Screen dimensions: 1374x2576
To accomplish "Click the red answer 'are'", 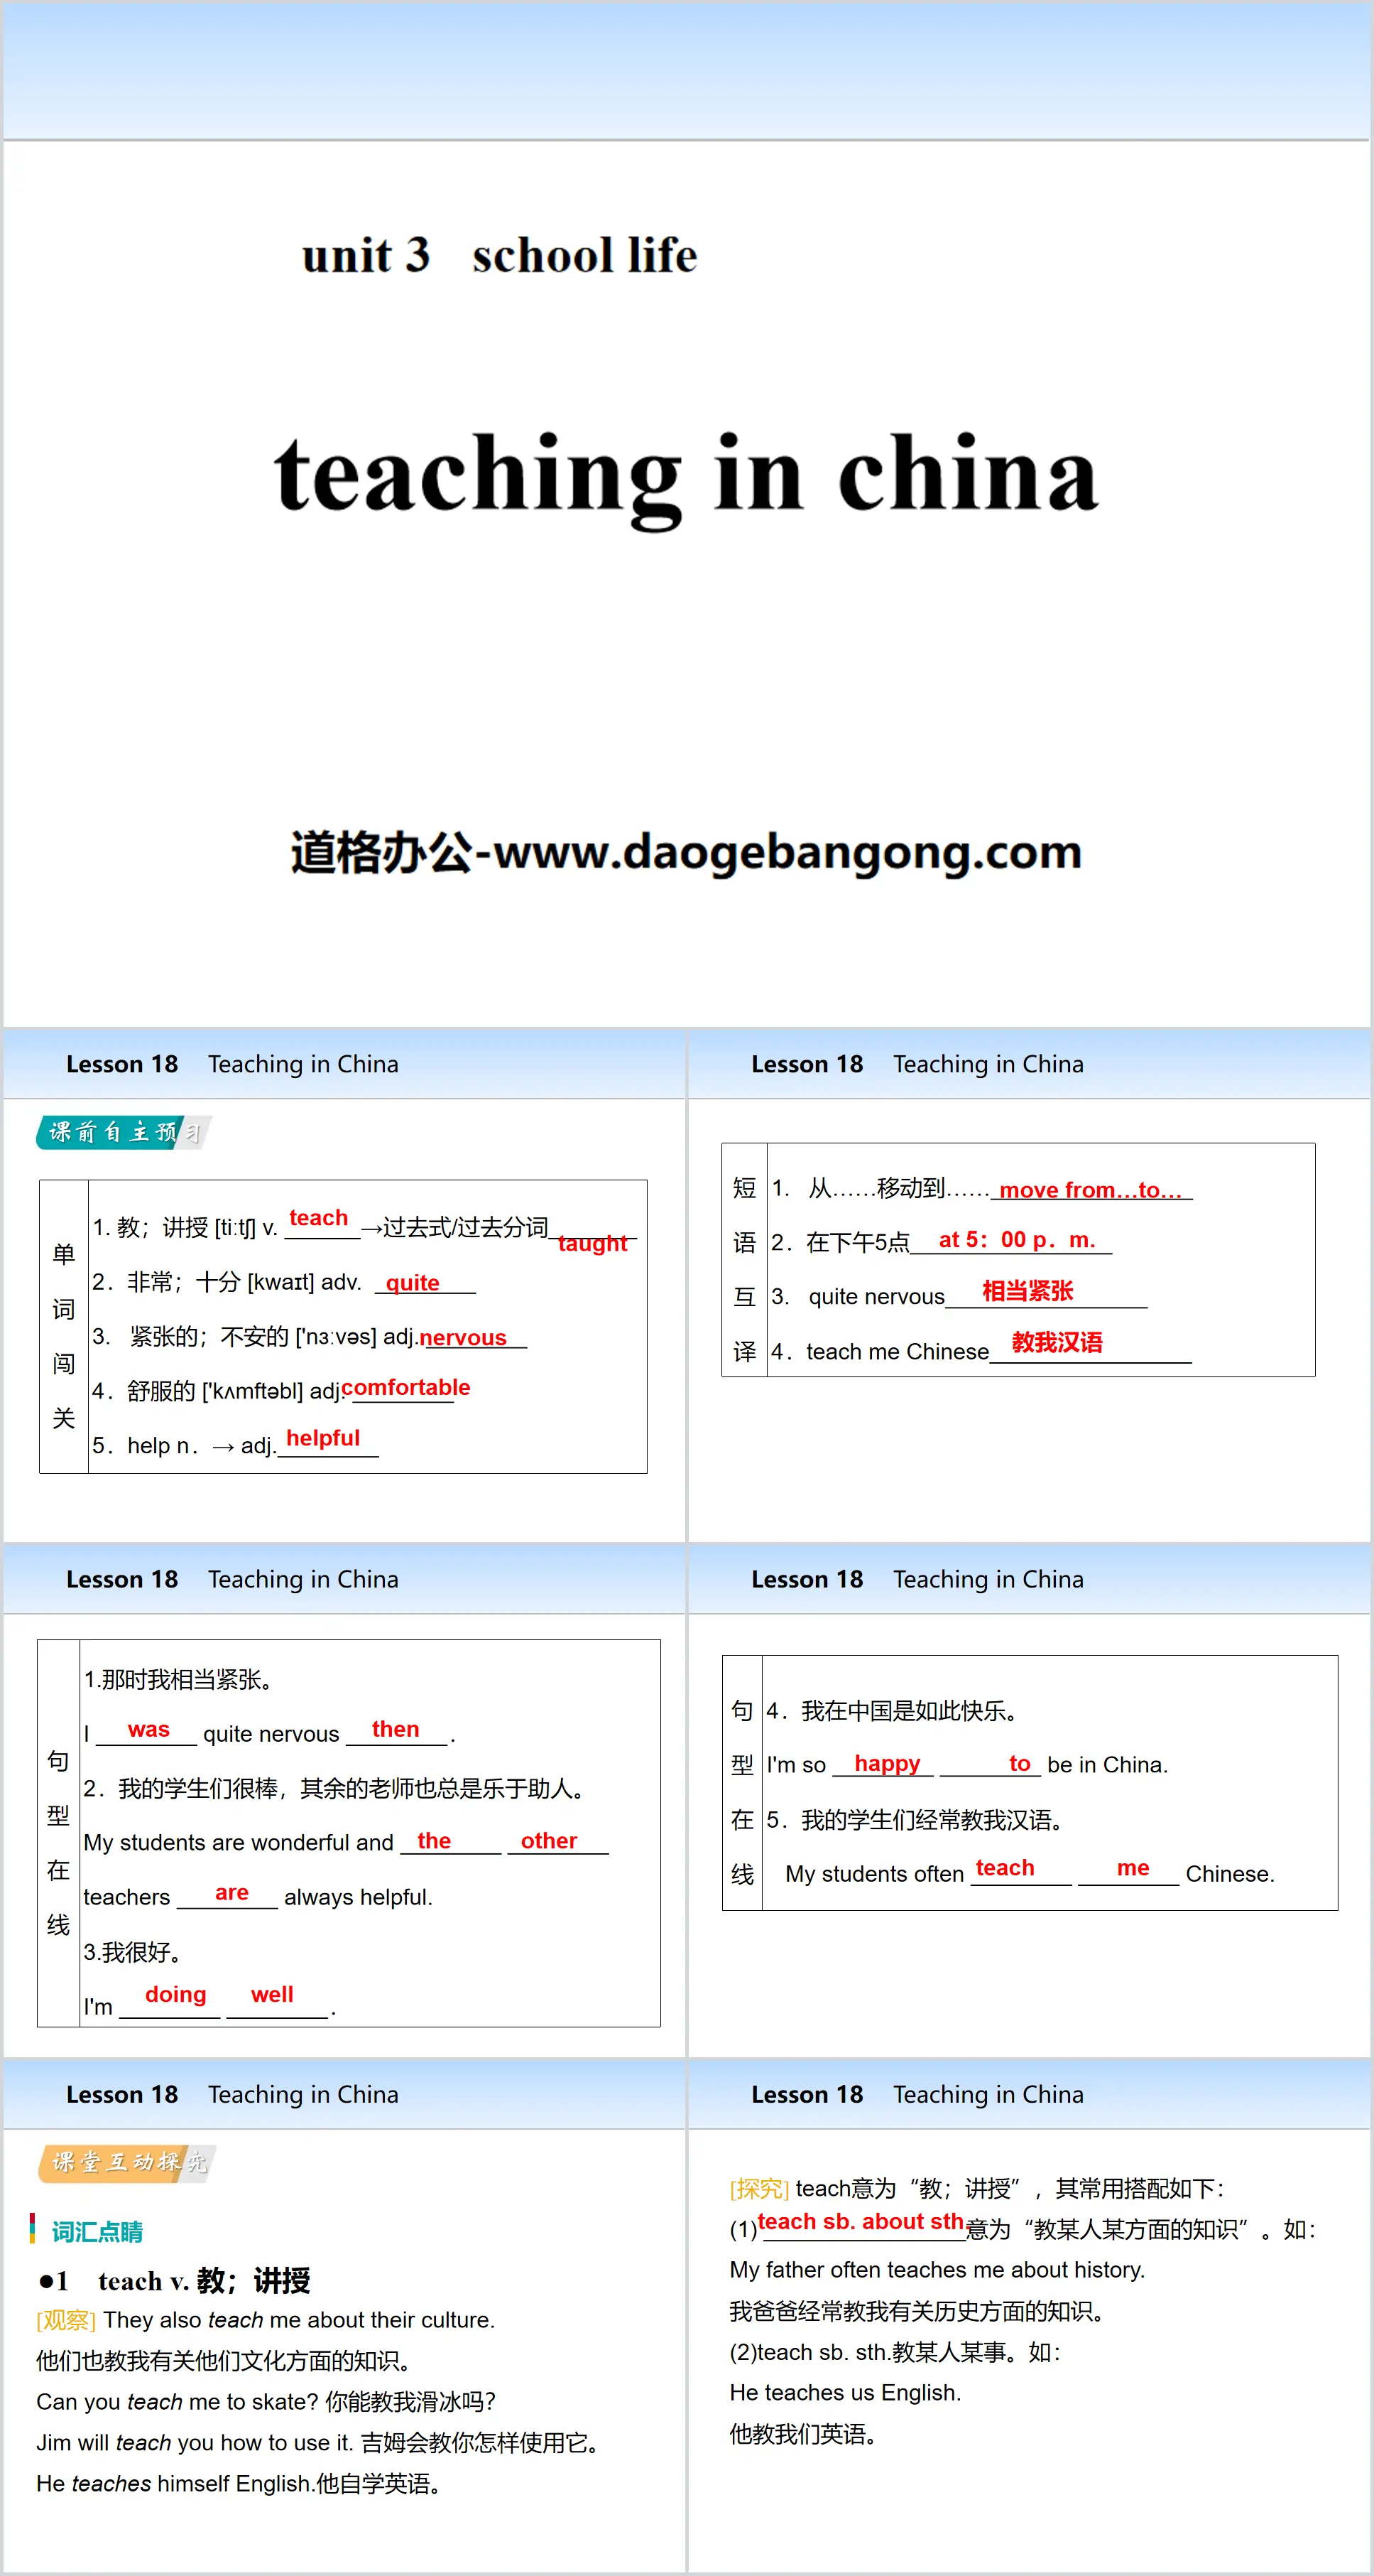I will pos(231,1892).
